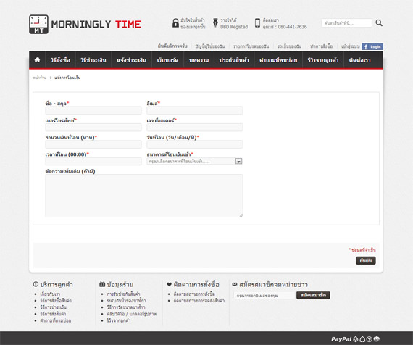Open the bank selection dropdown

[194, 161]
